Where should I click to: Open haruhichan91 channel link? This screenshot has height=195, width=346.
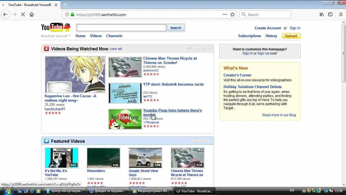tap(55, 109)
